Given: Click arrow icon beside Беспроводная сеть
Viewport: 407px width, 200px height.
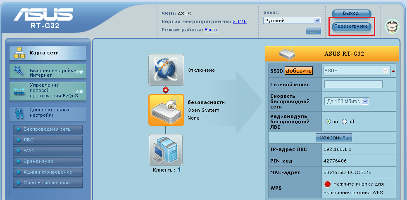Looking at the screenshot, I should click(x=19, y=129).
